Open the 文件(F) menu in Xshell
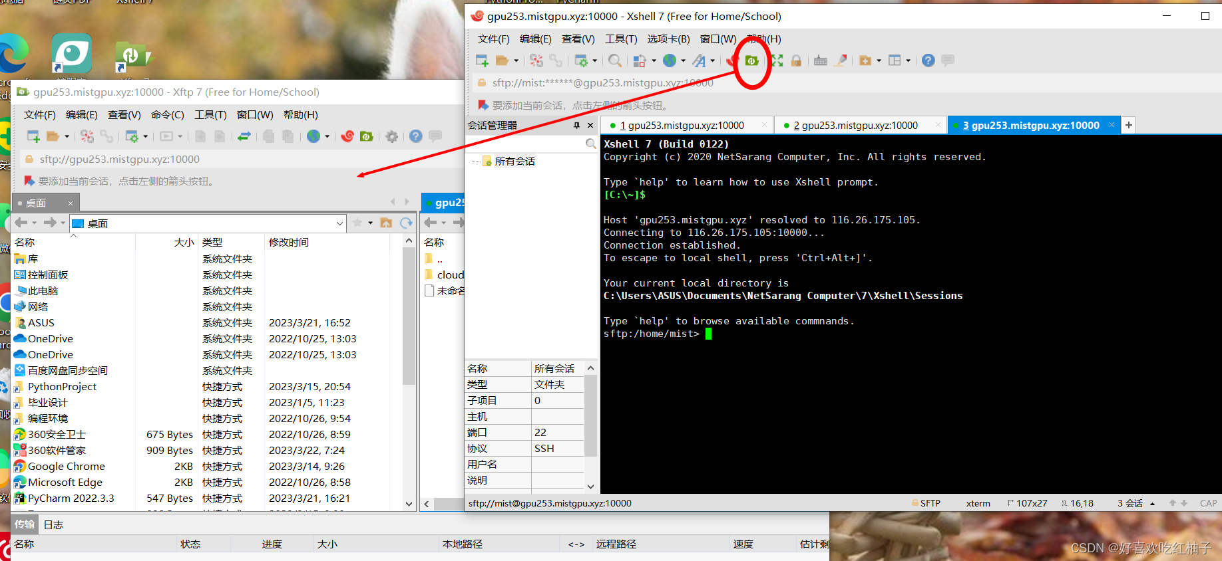1222x561 pixels. point(493,39)
